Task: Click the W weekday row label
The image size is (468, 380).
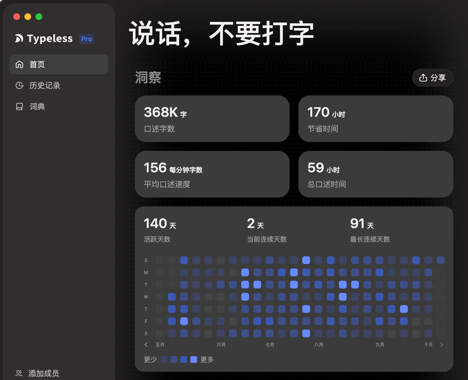Action: (146, 297)
